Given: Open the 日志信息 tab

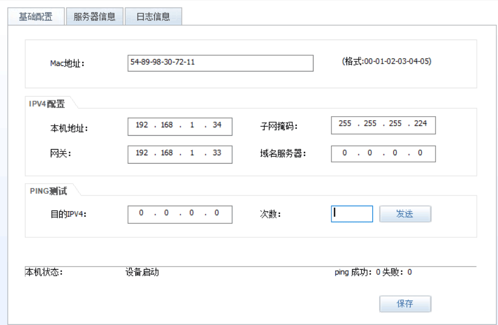Looking at the screenshot, I should pos(153,17).
